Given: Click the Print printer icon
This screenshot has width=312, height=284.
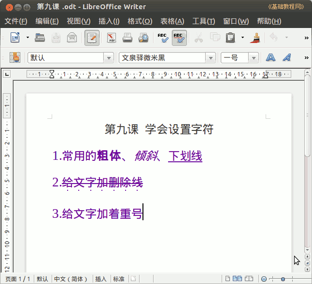Looking at the screenshot, I should click(128, 37).
